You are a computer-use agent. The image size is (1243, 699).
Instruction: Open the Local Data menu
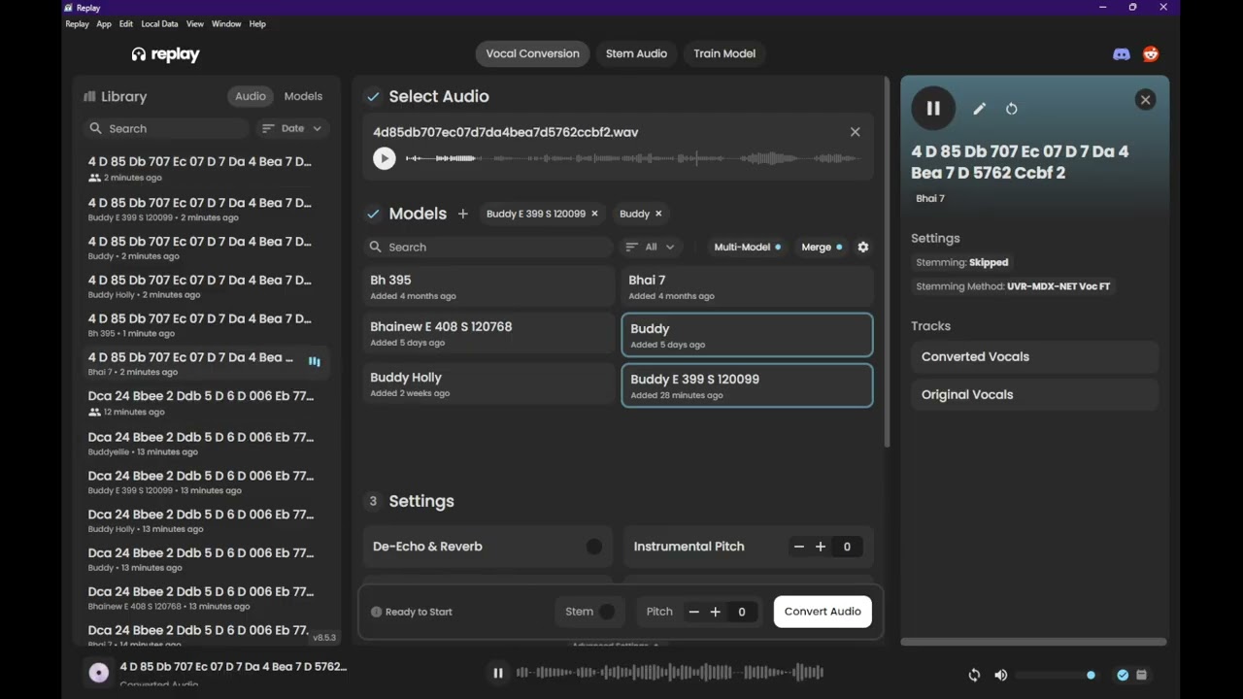click(x=159, y=24)
